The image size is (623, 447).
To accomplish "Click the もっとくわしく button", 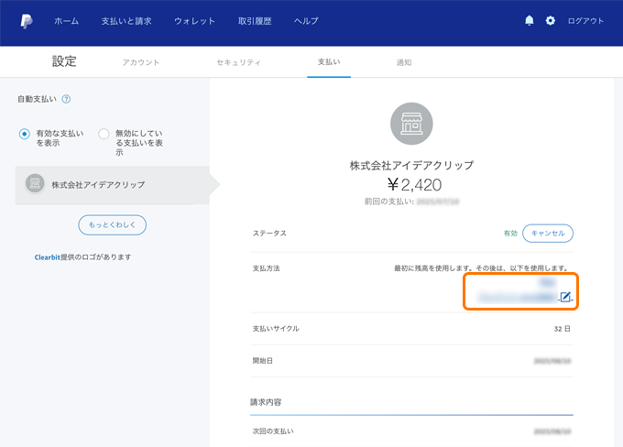I will pyautogui.click(x=112, y=224).
